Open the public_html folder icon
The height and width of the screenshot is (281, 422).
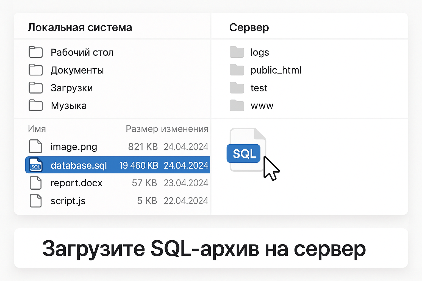pos(237,70)
